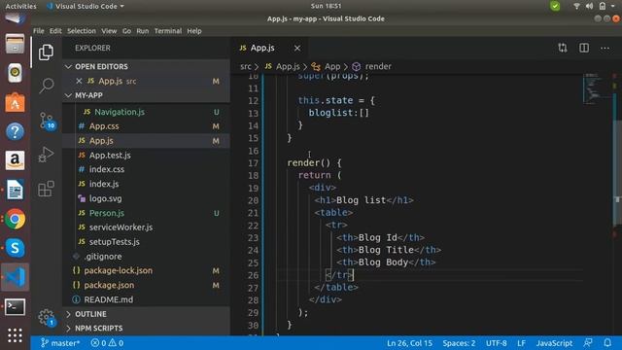Image resolution: width=622 pixels, height=350 pixels.
Task: Open the Help menu
Action: pos(194,31)
